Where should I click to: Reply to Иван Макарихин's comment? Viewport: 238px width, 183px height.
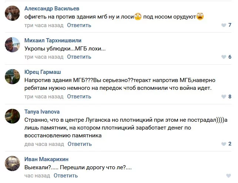click(66, 176)
